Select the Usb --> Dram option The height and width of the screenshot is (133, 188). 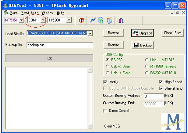(x=107, y=66)
